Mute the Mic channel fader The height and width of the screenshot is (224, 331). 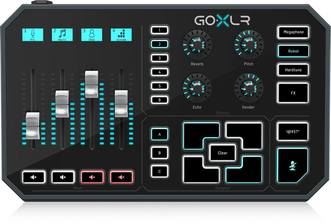34,177
